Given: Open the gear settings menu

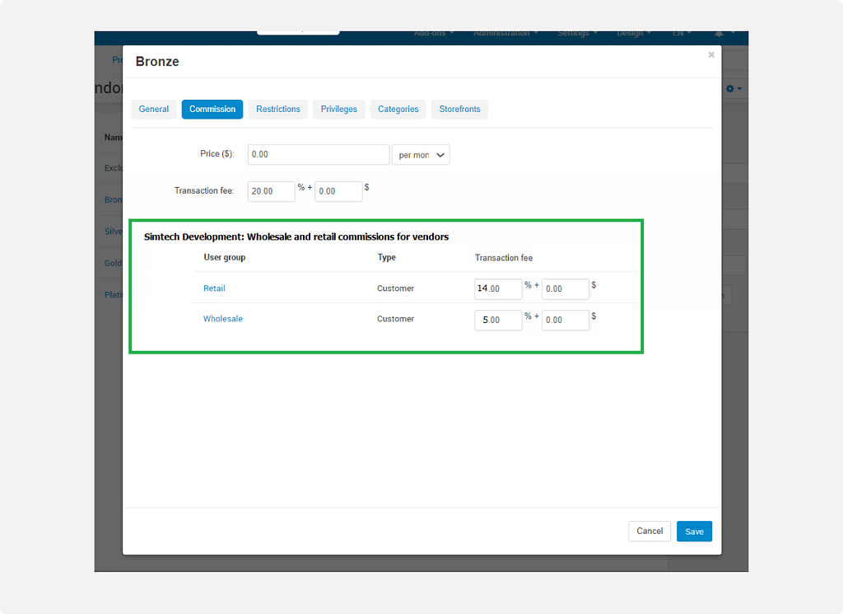Looking at the screenshot, I should [734, 88].
